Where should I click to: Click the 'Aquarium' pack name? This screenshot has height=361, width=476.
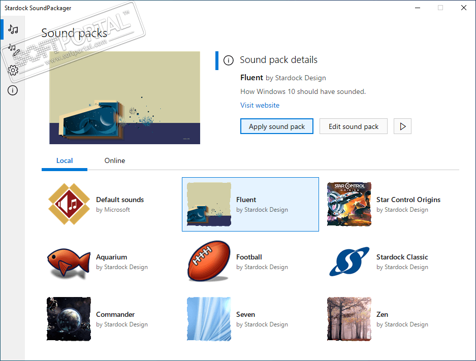111,257
